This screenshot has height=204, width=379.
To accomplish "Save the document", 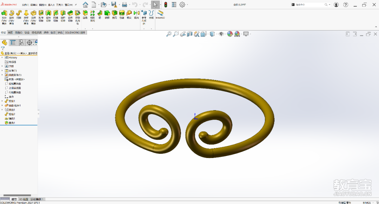I will pos(114,5).
